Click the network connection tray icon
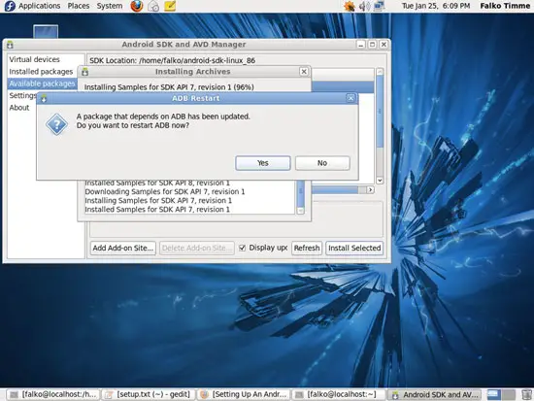The height and width of the screenshot is (401, 534). tap(379, 6)
